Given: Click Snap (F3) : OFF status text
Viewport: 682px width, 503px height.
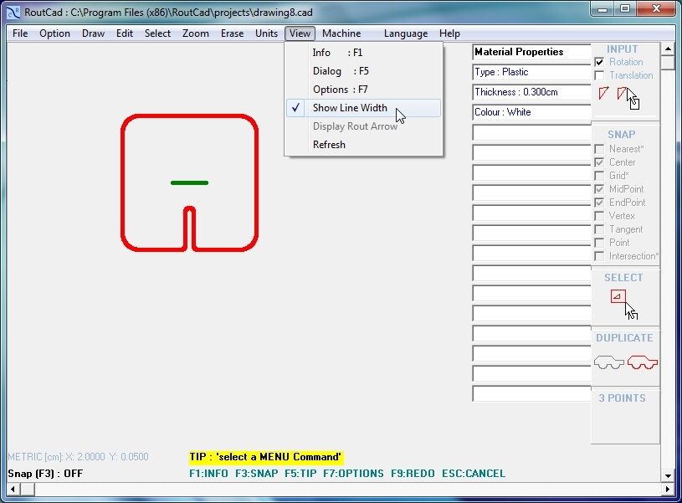Looking at the screenshot, I should [x=45, y=474].
